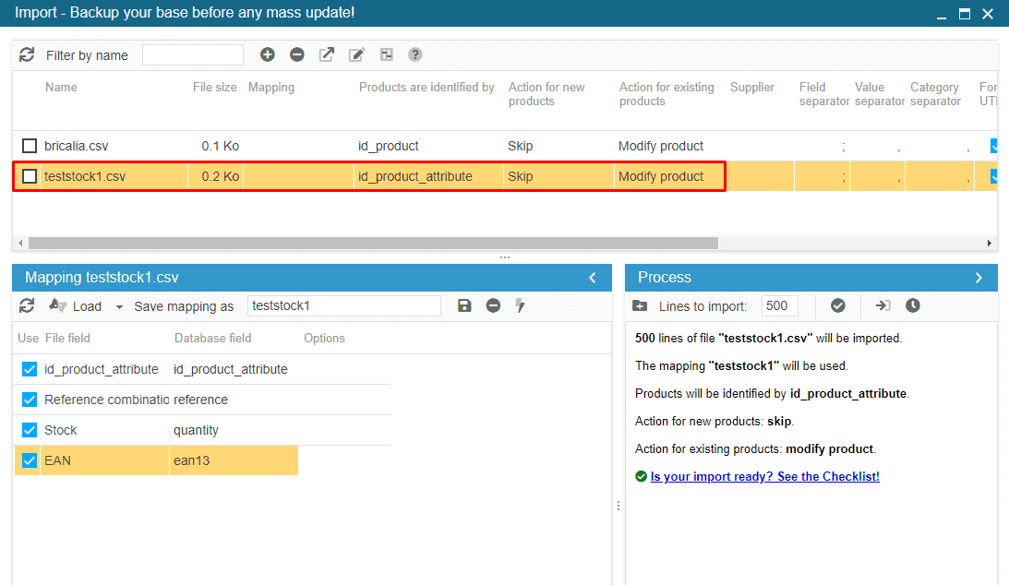This screenshot has height=585, width=1009.
Task: Tick the bricalia.csv checkbox
Action: pos(30,146)
